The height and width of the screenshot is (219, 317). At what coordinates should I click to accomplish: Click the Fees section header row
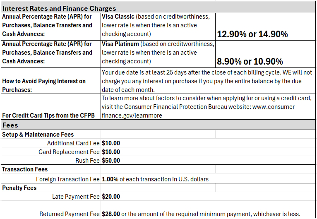10,125
